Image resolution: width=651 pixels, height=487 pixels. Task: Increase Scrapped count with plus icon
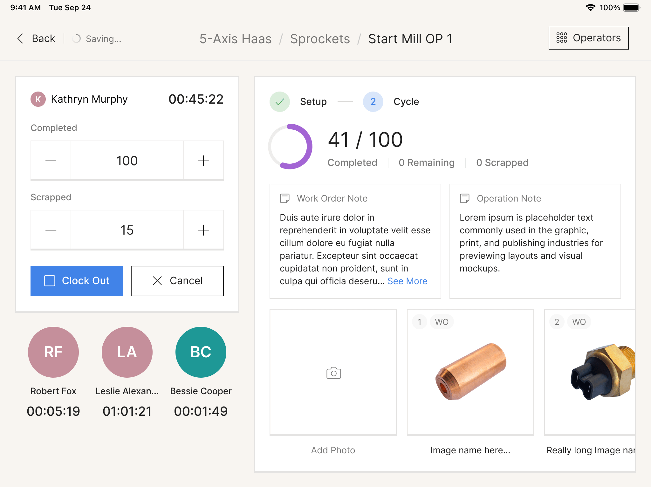point(203,230)
